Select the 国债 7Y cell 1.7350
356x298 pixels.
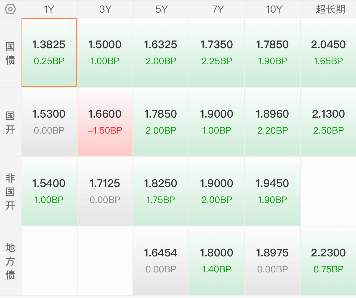[x=217, y=53]
